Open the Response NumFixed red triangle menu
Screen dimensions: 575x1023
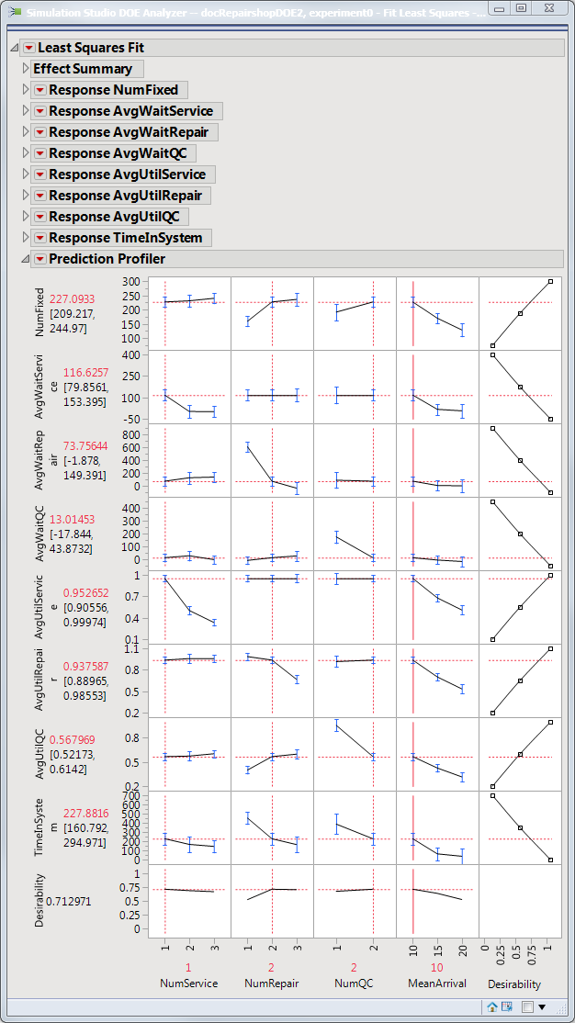coord(39,90)
